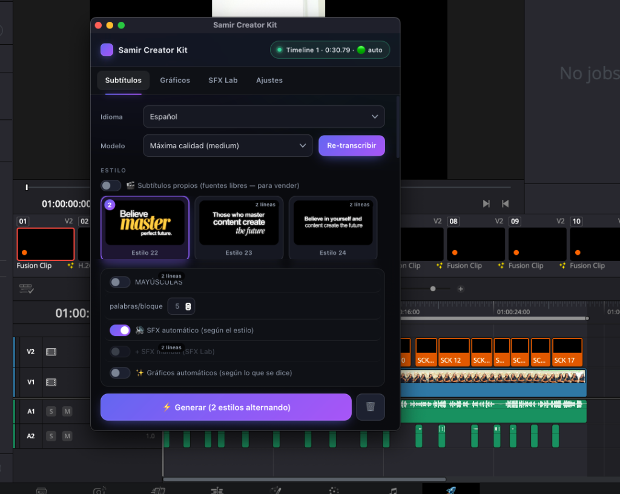
Task: Select the SCK 12 clip on V2
Action: (x=454, y=352)
